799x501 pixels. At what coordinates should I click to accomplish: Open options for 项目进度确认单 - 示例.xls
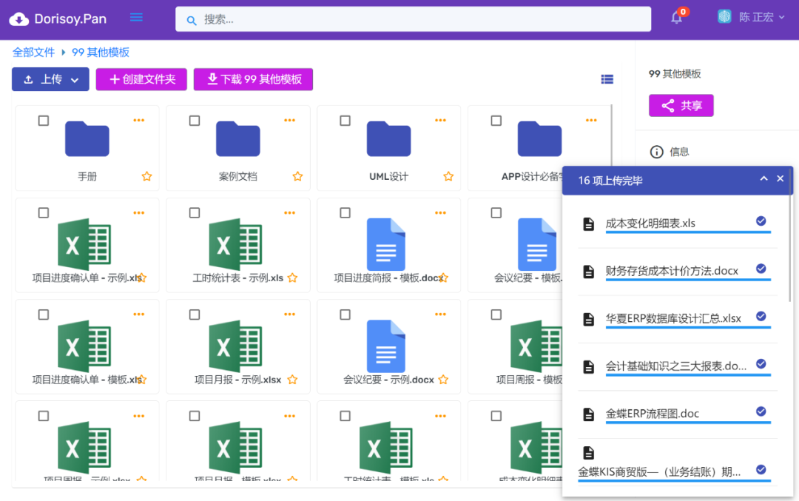[138, 212]
